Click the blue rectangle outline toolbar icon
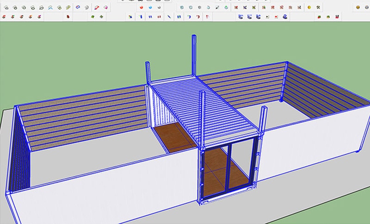This screenshot has height=224, width=370. [78, 7]
